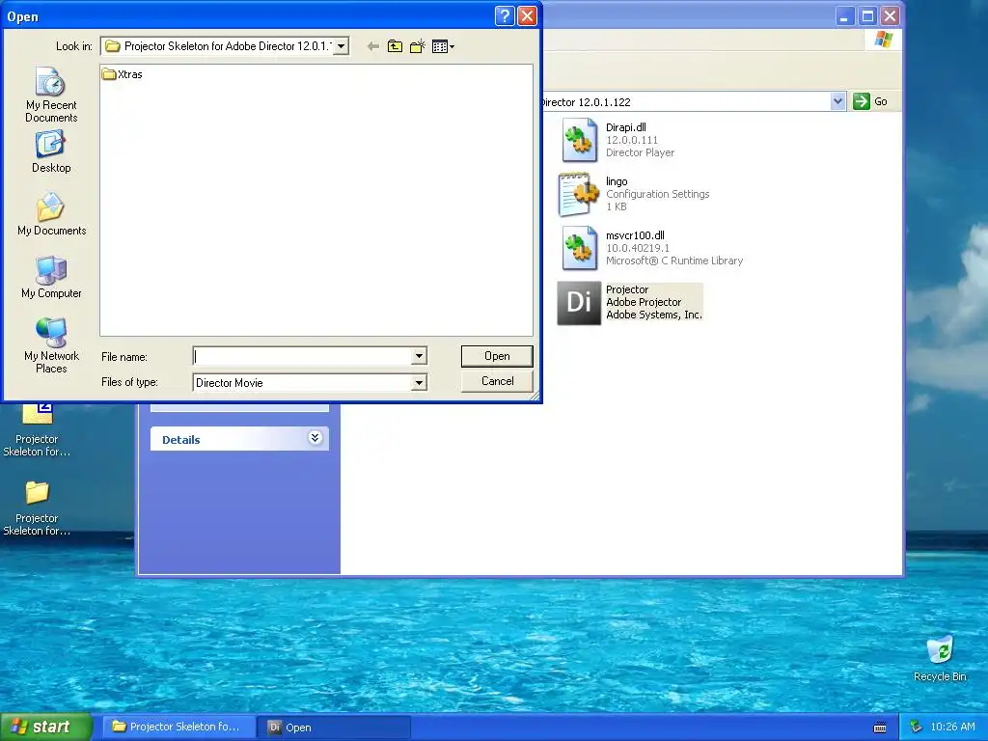Click the dialog Help question mark button
Screen dimensions: 988x741
(x=505, y=15)
